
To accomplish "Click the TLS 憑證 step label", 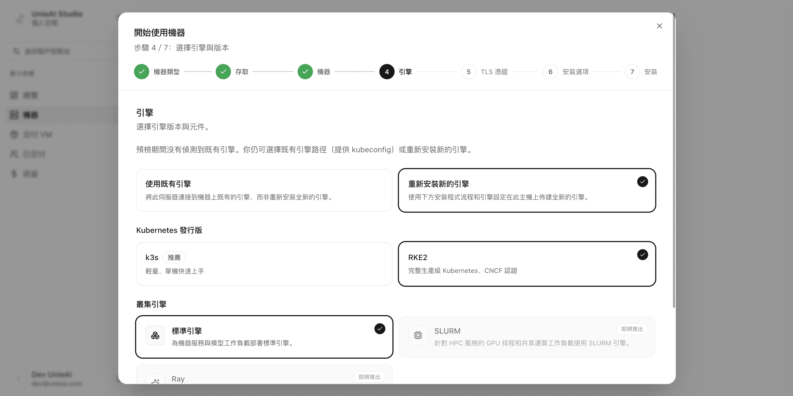I will pyautogui.click(x=494, y=72).
